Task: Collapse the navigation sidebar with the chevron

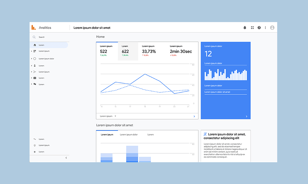Action: point(66,158)
